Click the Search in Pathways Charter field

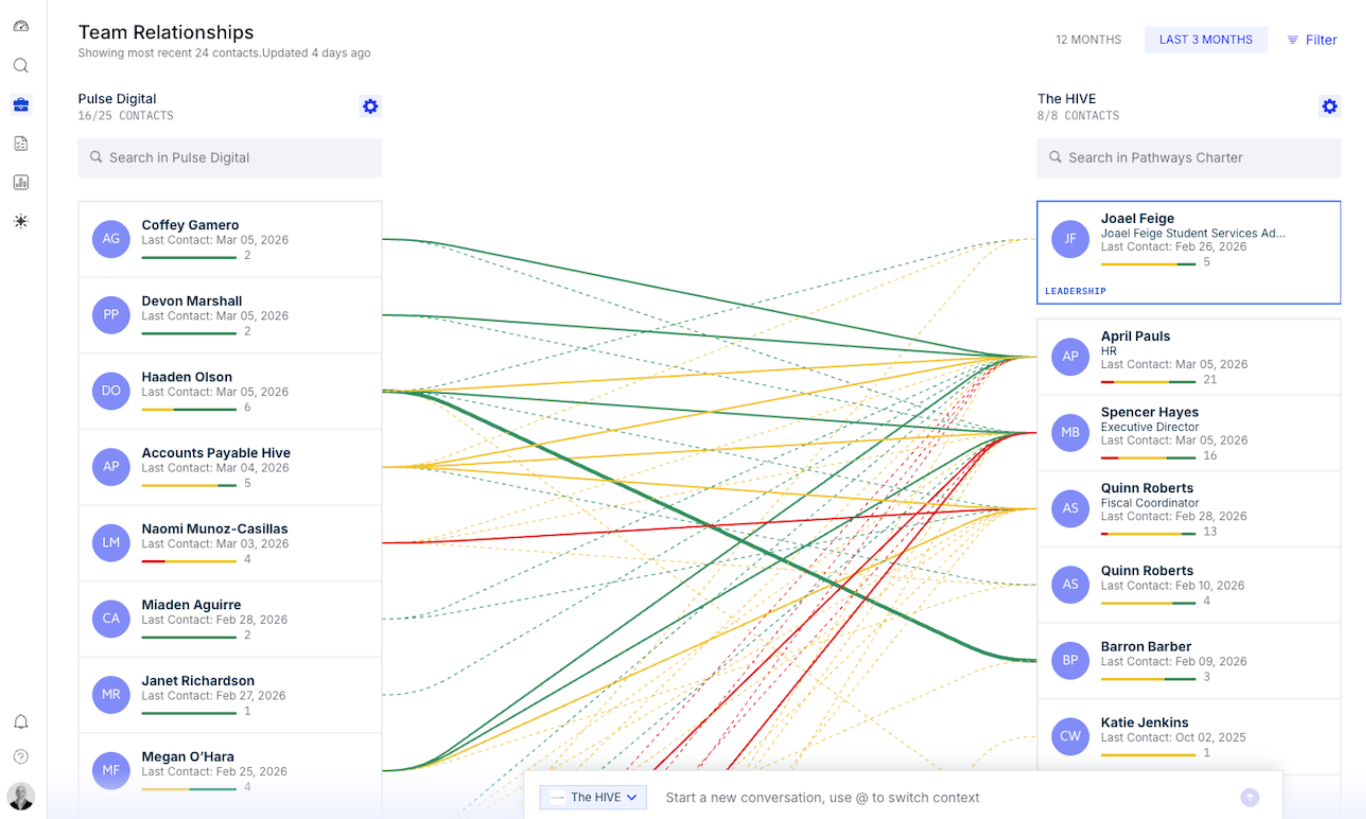[x=1188, y=158]
